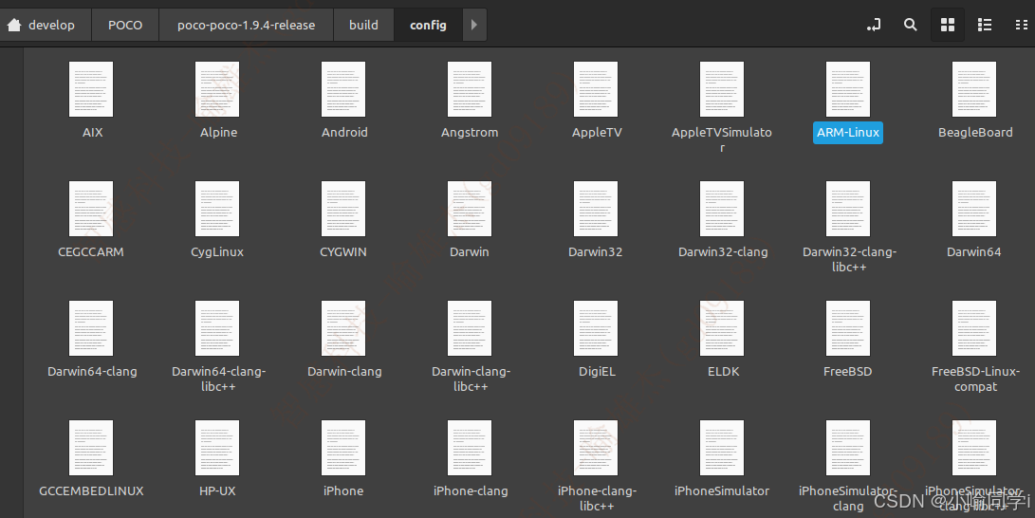Click the ARM-Linux file name label
1035x518 pixels.
tap(848, 132)
